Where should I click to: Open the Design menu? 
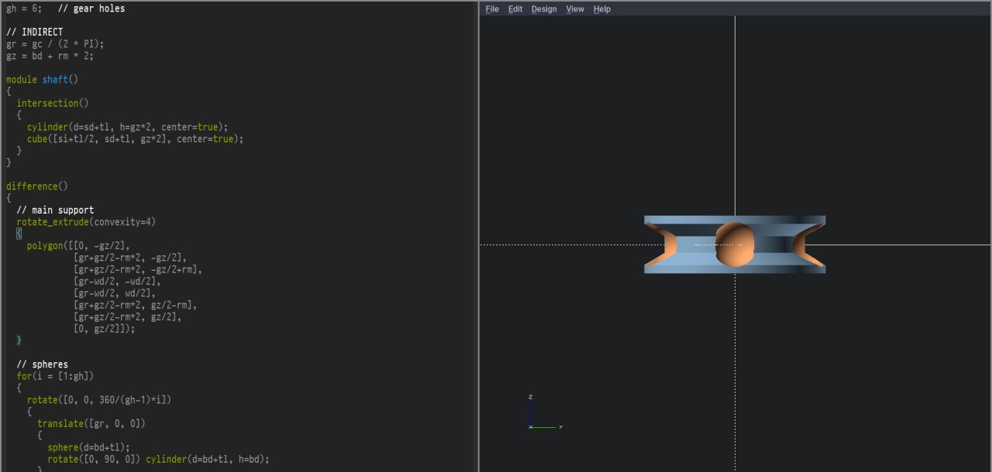(543, 9)
